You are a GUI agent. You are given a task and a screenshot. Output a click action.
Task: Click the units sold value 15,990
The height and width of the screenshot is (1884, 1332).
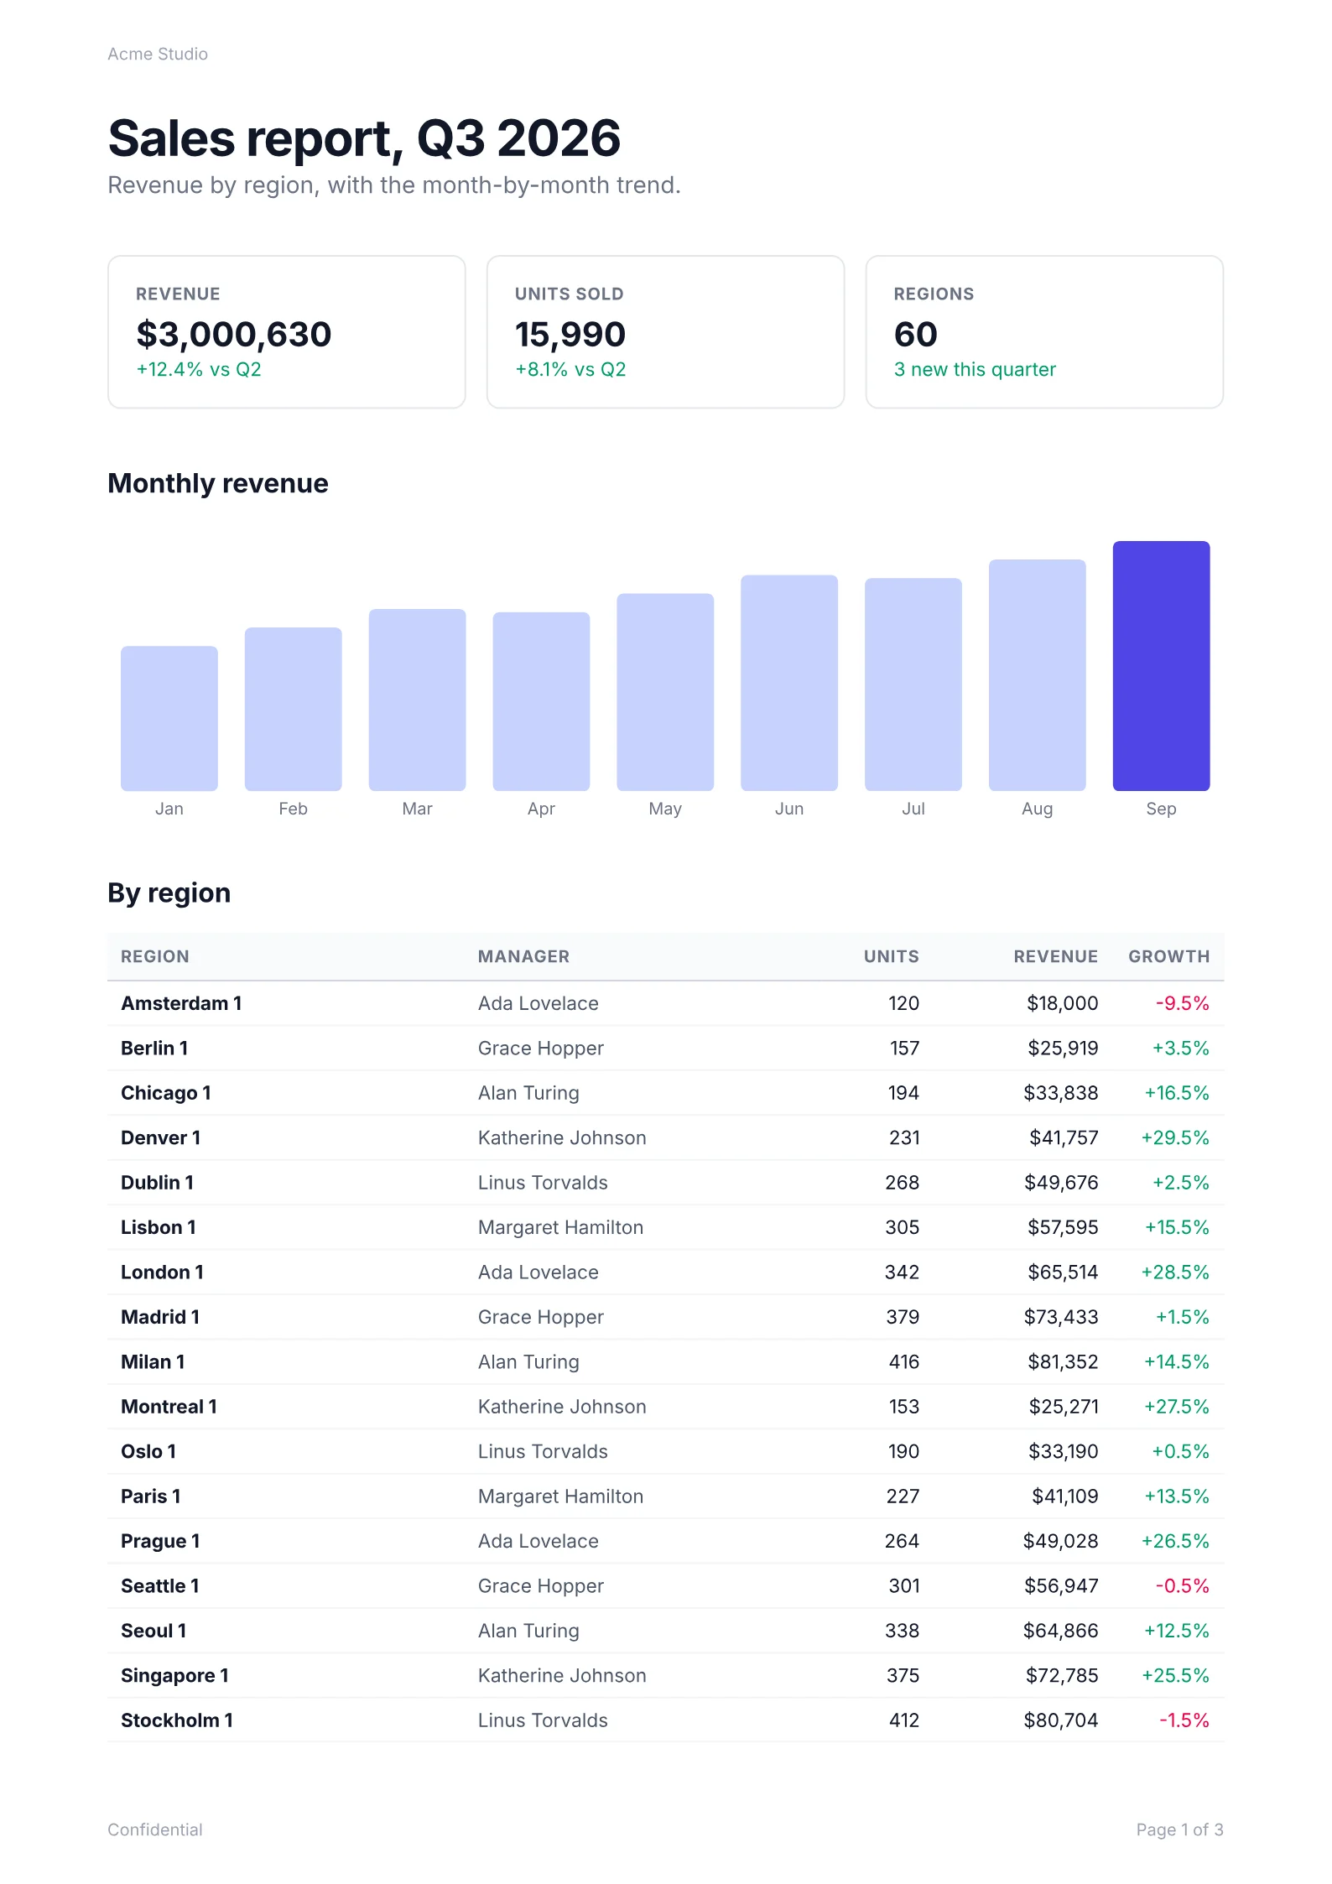coord(570,334)
